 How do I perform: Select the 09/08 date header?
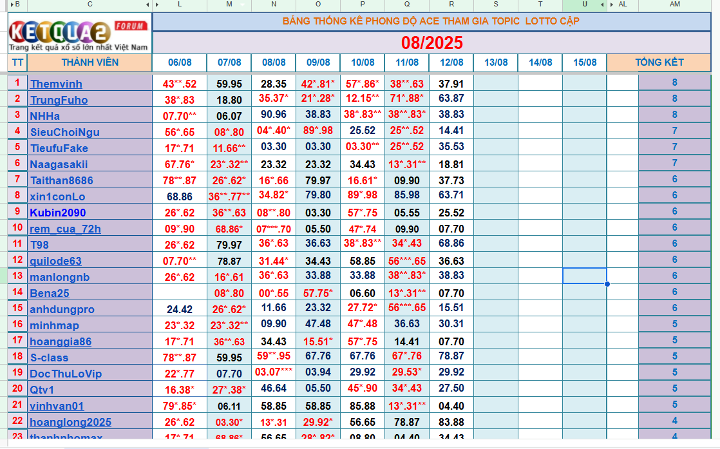(318, 62)
